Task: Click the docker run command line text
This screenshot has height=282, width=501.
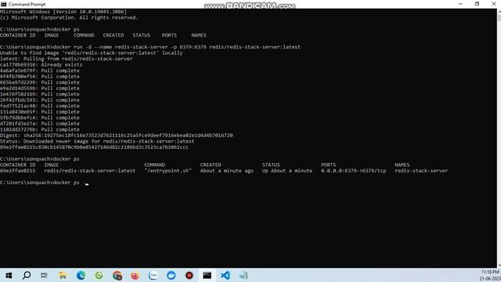Action: pyautogui.click(x=150, y=47)
